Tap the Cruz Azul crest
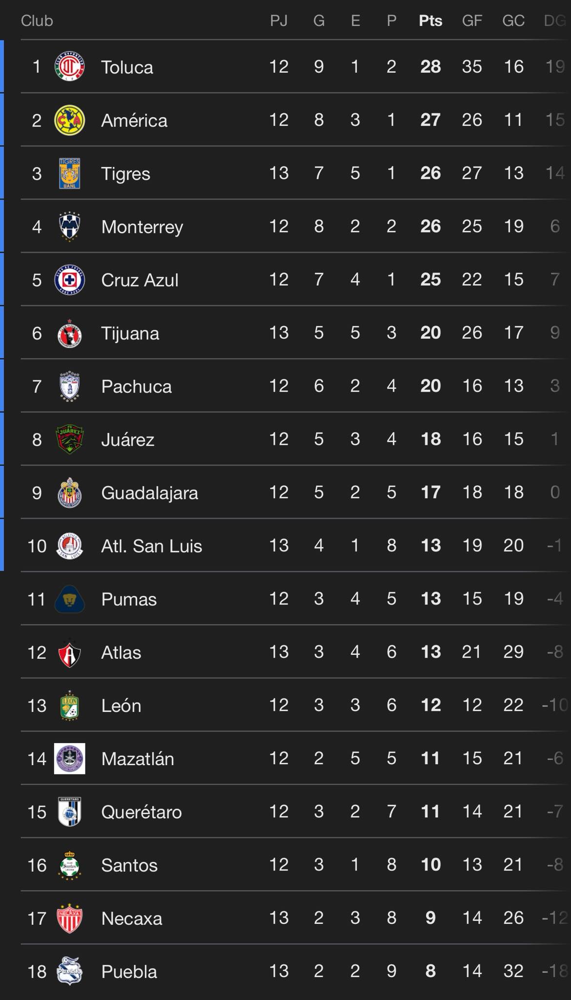 point(69,280)
